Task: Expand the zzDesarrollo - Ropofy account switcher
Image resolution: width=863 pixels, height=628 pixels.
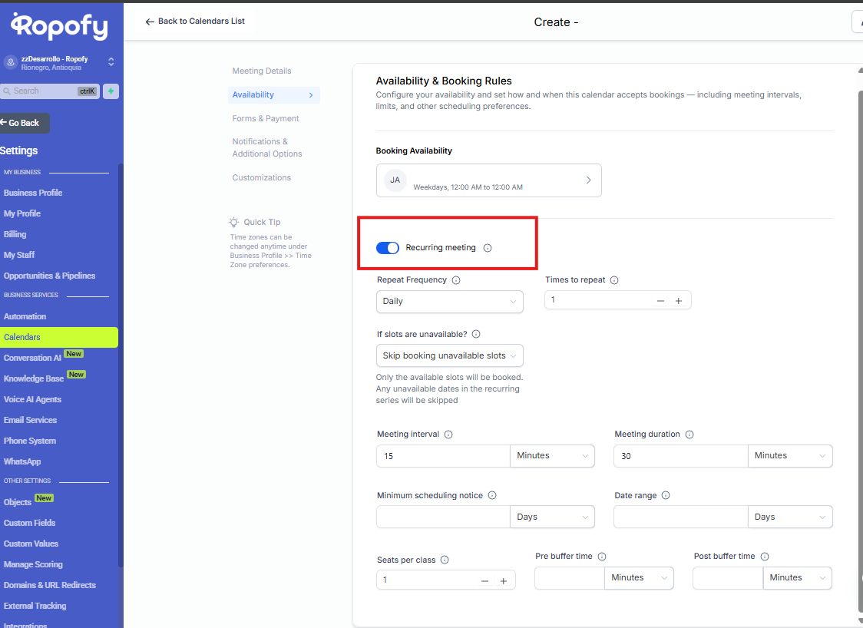Action: pyautogui.click(x=111, y=62)
